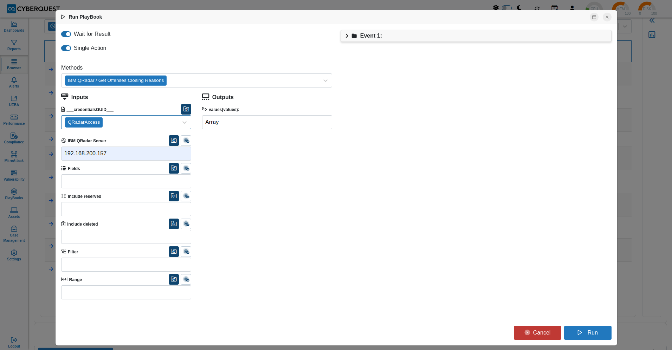Close the Run PlayBook dialog

(x=607, y=17)
